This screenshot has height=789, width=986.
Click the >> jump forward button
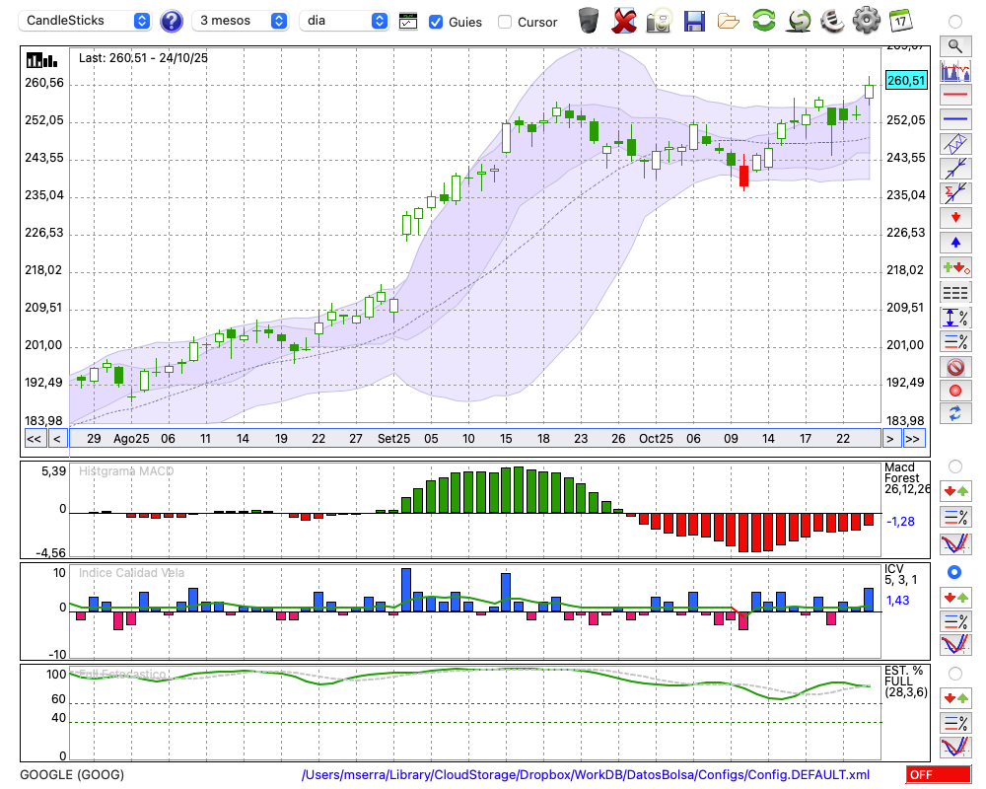point(913,439)
